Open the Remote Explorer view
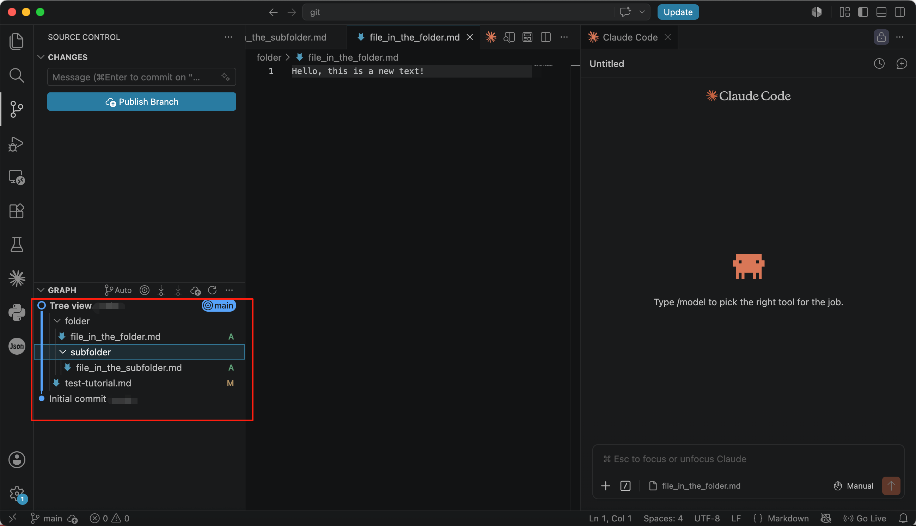This screenshot has width=916, height=526. coord(17,177)
